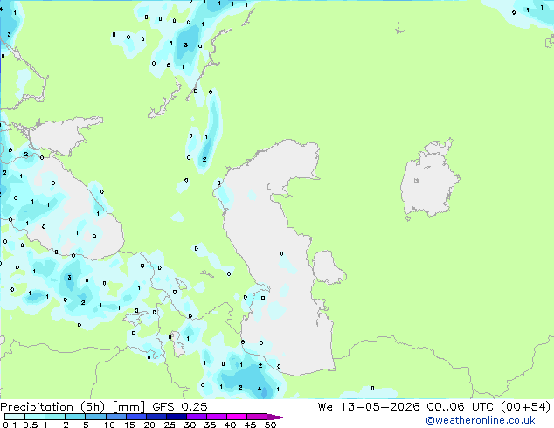The image size is (554, 428).
Task: Click the 'GFS 0.25' model label
Action: point(180,407)
